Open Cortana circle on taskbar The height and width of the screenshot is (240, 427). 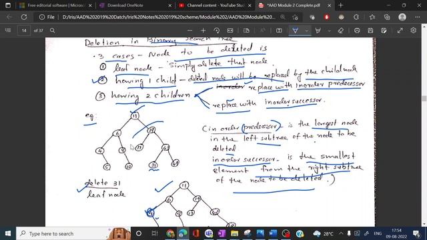[139, 233]
